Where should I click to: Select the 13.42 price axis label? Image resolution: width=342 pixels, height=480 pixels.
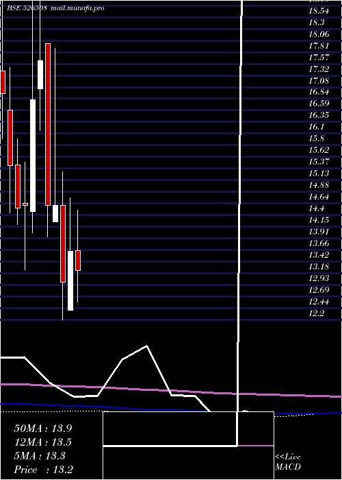click(319, 254)
